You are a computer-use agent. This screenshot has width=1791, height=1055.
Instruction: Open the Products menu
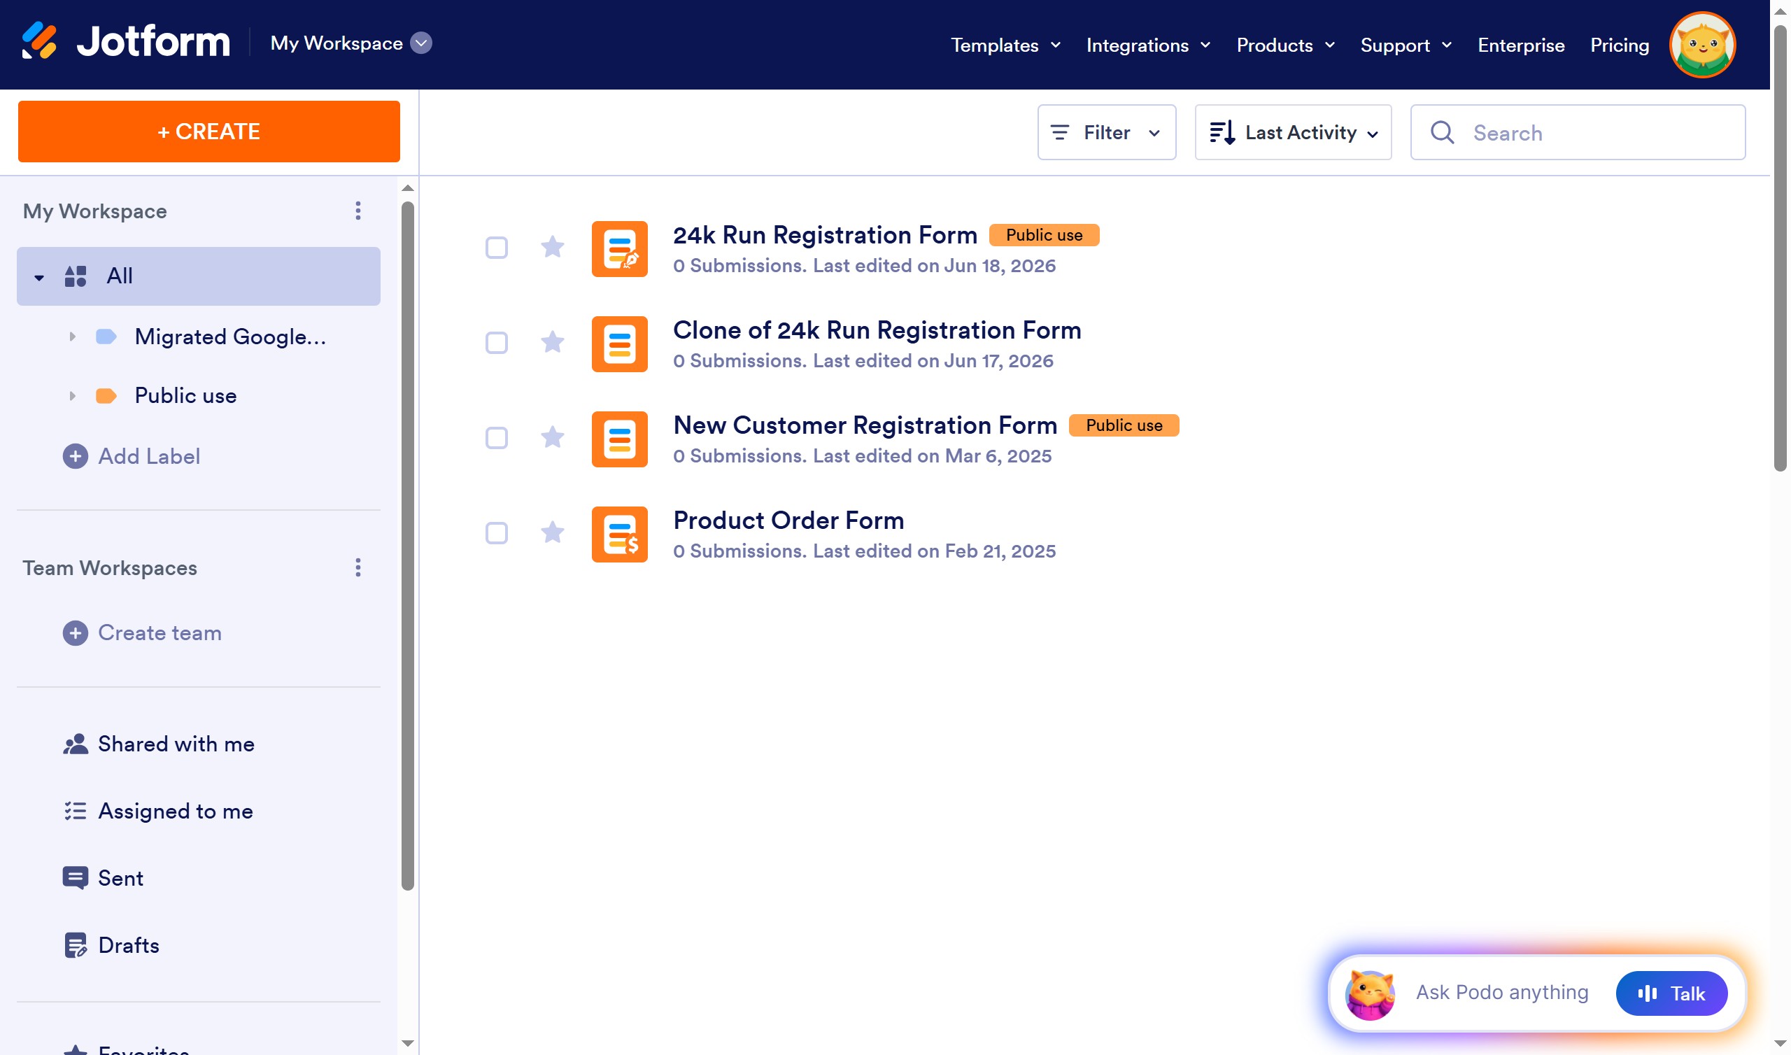pyautogui.click(x=1286, y=45)
